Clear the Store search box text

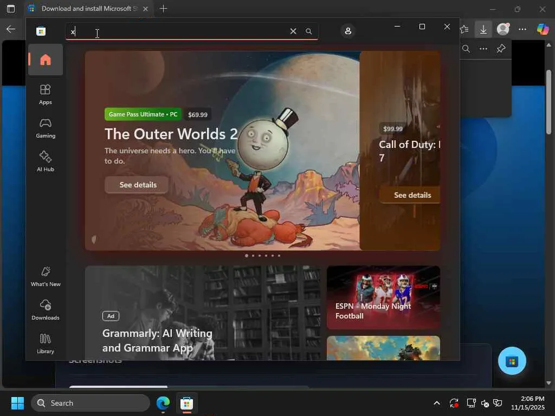coord(293,31)
